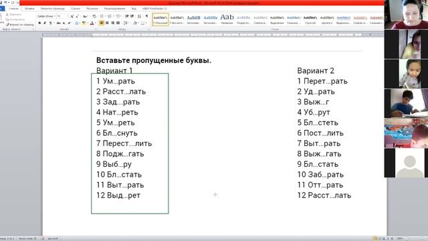
Task: Apply the Цитата 2 style
Action: pos(327,19)
